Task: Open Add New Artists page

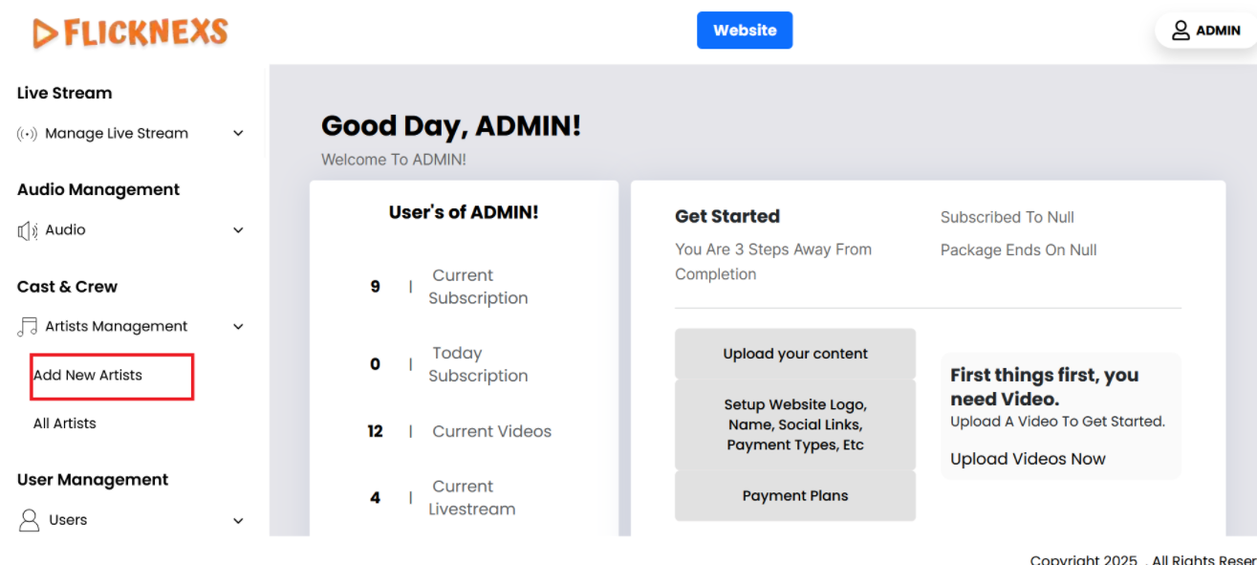Action: tap(88, 376)
